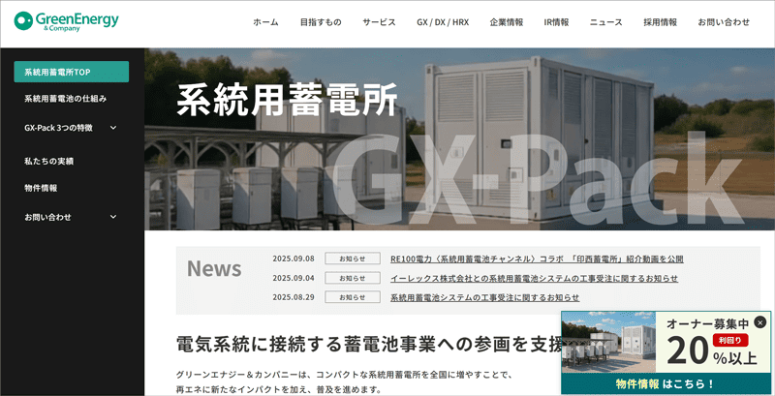The image size is (775, 396).
Task: Expand the GX-Pack 3つの特徴 chevron
Action: [113, 128]
